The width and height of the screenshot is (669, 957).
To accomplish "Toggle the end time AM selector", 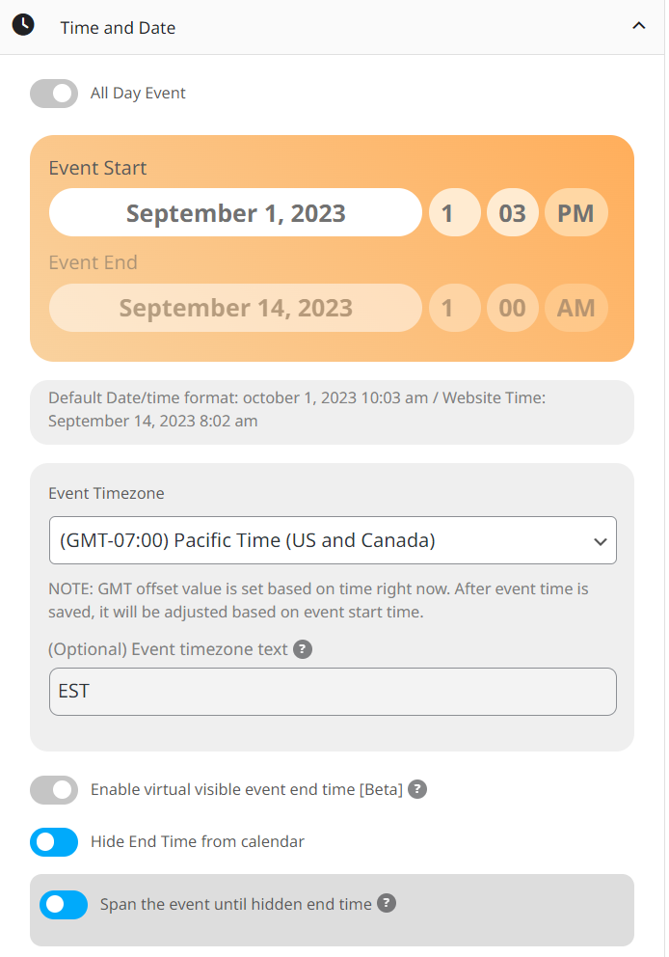I will coord(575,308).
